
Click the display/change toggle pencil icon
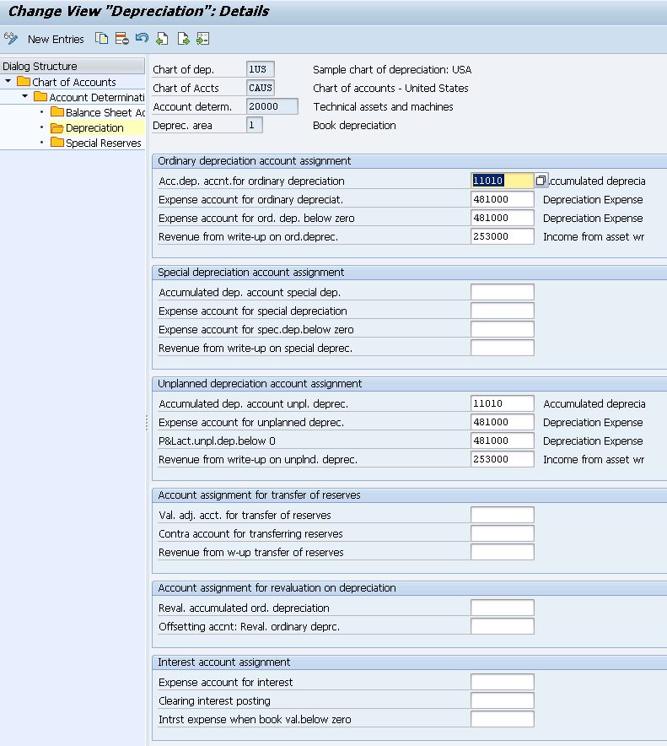11,39
